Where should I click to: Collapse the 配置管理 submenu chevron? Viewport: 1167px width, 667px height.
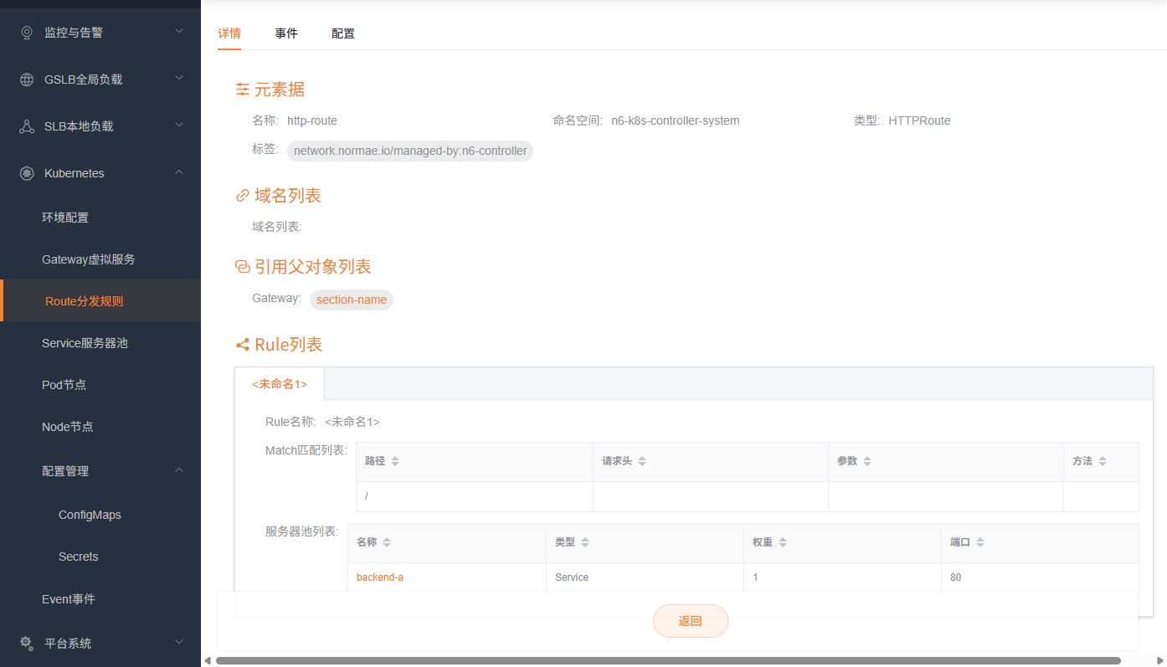click(179, 470)
